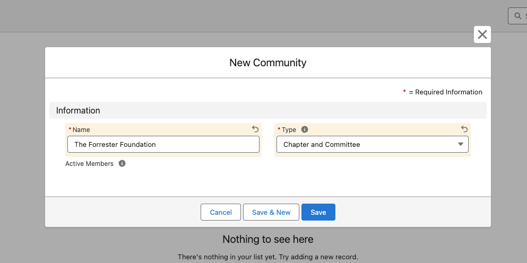The height and width of the screenshot is (263, 527).
Task: Click the Save & New button
Action: click(271, 212)
